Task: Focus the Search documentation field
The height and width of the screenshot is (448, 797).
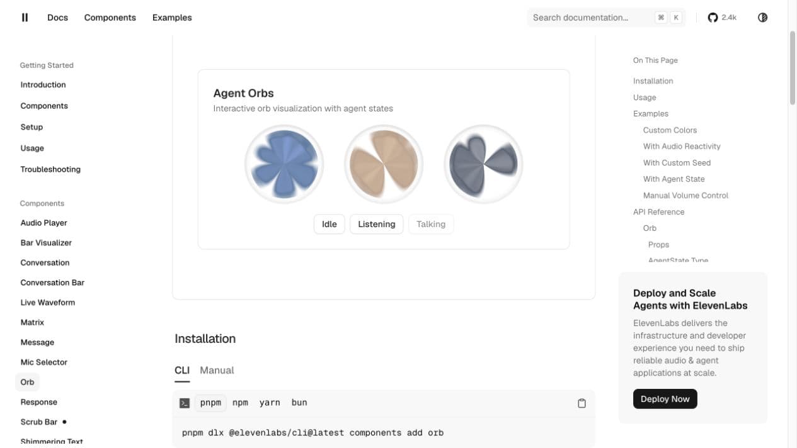Action: point(606,18)
